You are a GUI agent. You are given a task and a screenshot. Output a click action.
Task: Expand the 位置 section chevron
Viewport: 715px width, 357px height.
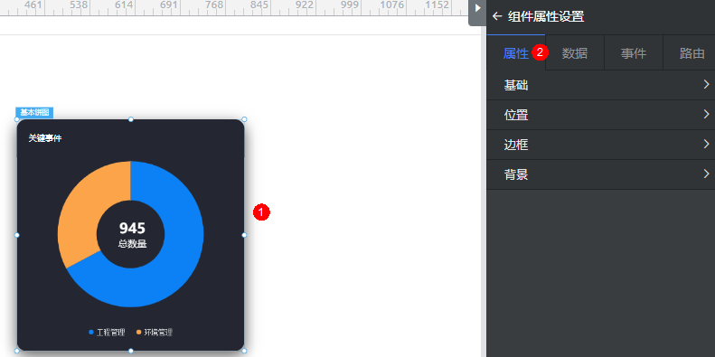click(706, 114)
